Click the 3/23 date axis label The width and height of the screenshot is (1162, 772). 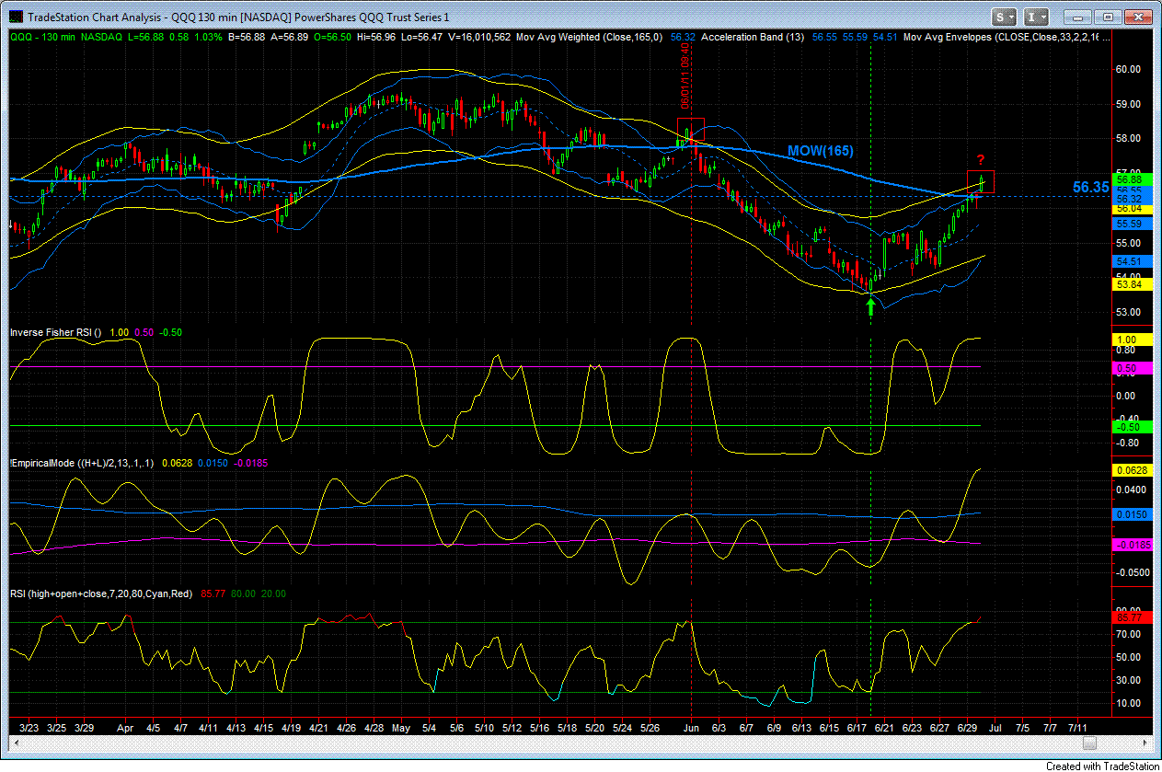[28, 727]
